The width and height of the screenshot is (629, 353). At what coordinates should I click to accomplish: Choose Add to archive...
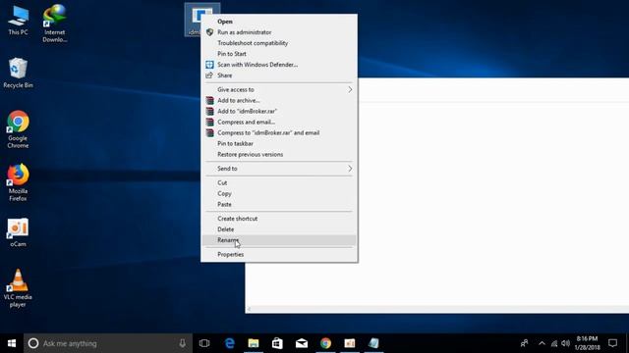coord(278,101)
